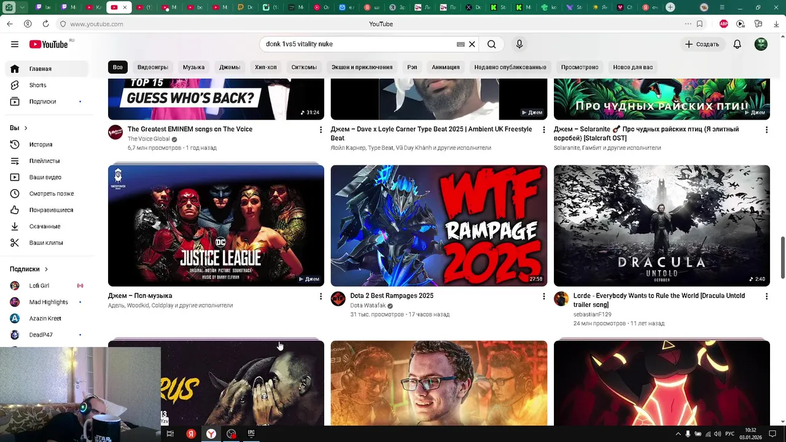786x442 pixels.
Task: Bookmark this page with bookmark icon
Action: tap(699, 24)
